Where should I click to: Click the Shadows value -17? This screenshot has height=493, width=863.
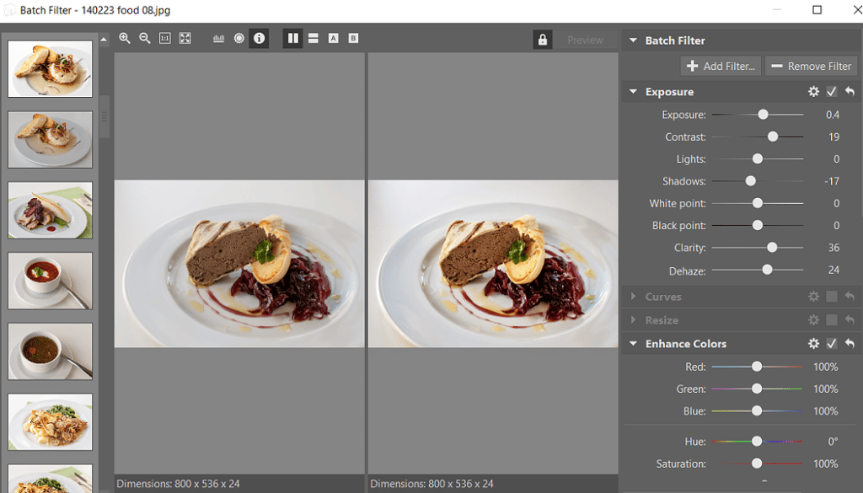coord(832,181)
